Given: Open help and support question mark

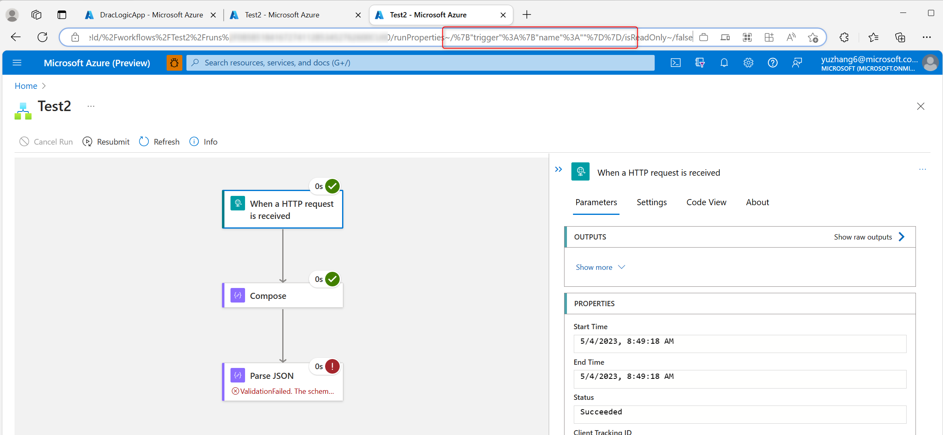Looking at the screenshot, I should tap(772, 63).
